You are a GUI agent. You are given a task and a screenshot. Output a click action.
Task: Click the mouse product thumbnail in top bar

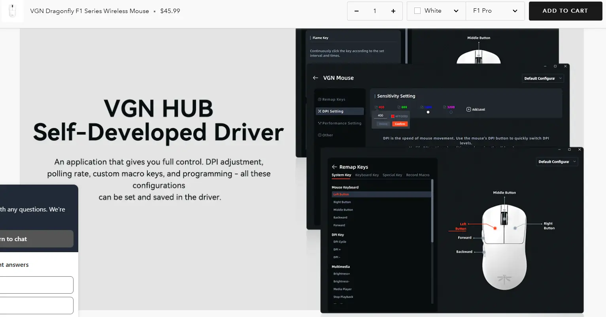tap(13, 11)
